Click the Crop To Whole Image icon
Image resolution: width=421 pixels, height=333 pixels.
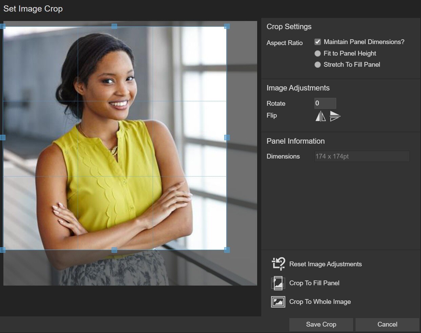pyautogui.click(x=278, y=302)
